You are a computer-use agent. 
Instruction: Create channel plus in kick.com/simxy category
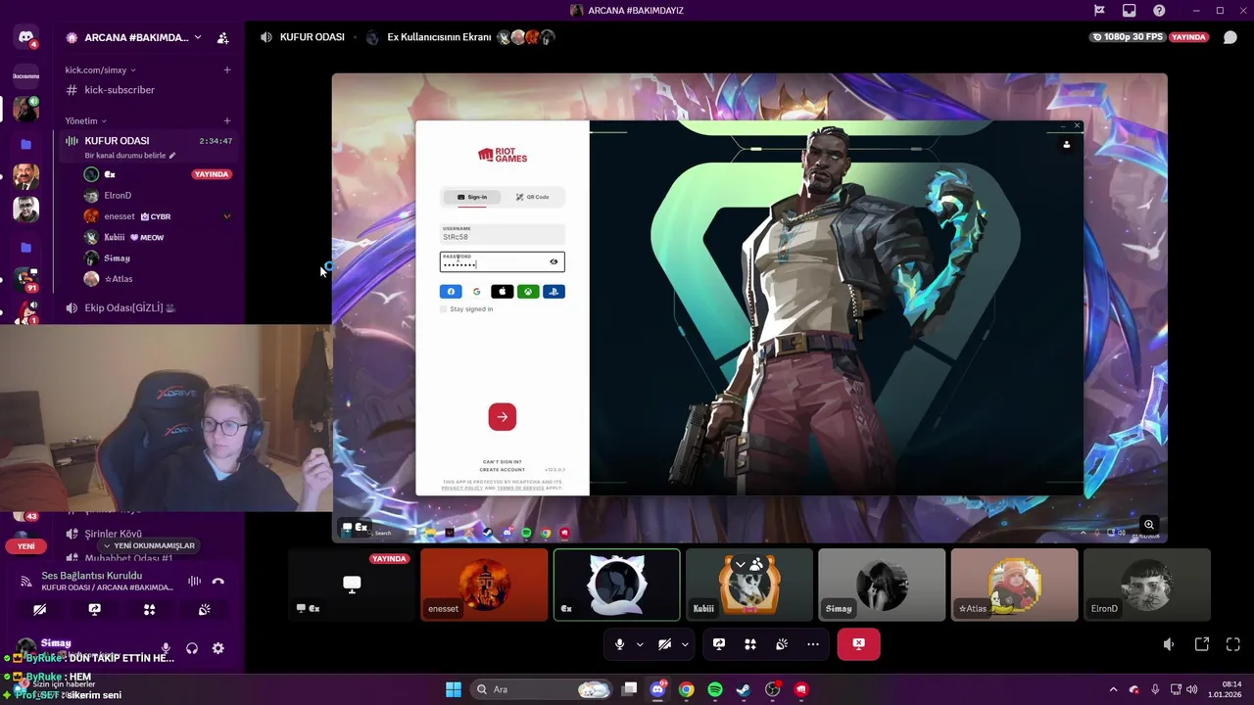coord(227,70)
